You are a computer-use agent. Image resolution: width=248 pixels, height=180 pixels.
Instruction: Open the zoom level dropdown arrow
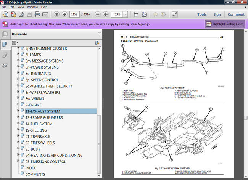click(x=125, y=14)
